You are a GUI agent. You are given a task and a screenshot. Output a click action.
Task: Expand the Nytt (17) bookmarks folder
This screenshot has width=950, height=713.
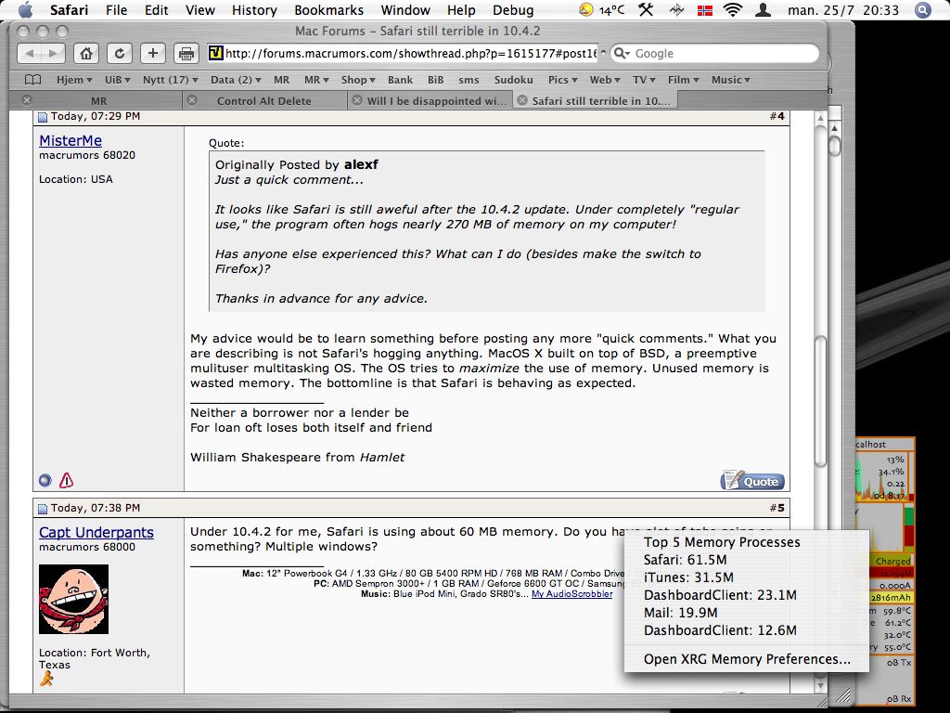point(171,80)
